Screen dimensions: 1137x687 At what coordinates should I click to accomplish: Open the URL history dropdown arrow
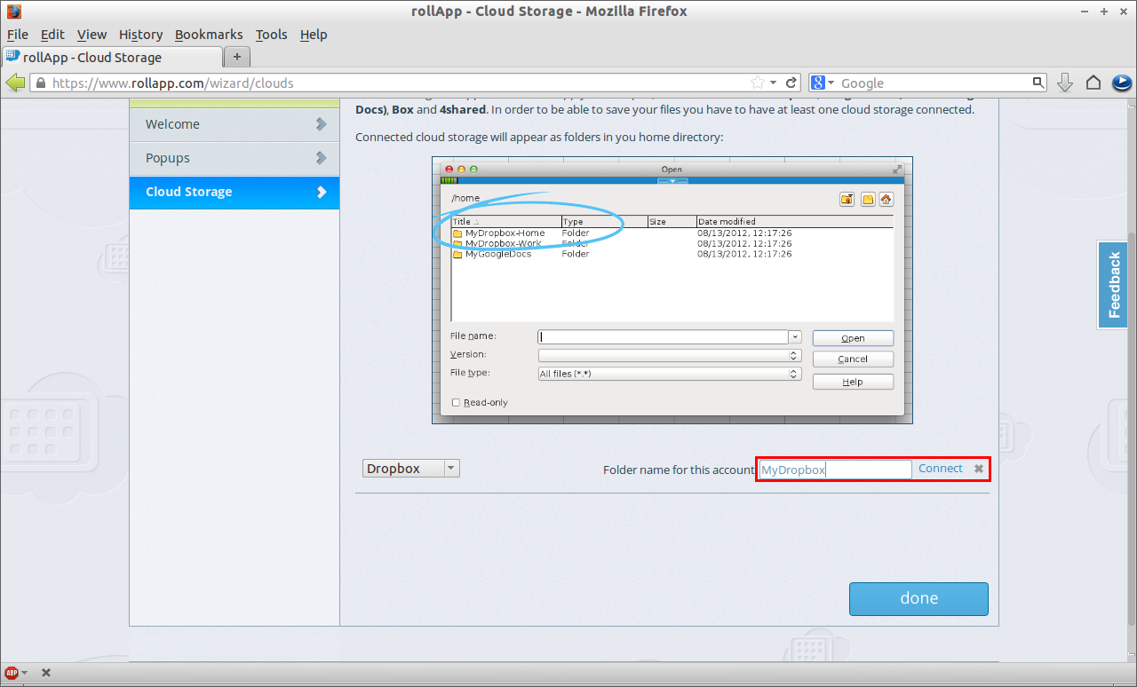(774, 83)
